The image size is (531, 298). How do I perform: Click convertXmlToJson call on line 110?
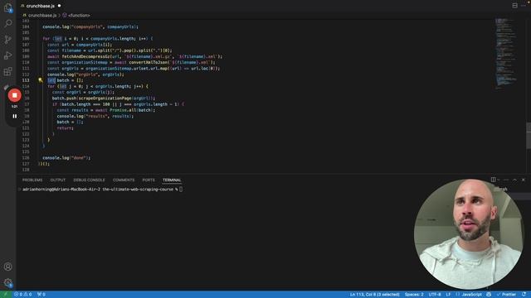pos(172,63)
